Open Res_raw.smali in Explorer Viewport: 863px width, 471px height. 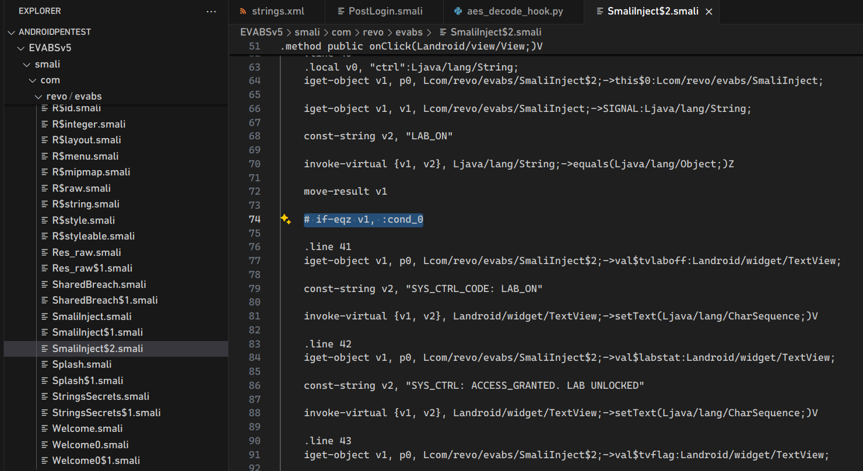[x=86, y=252]
